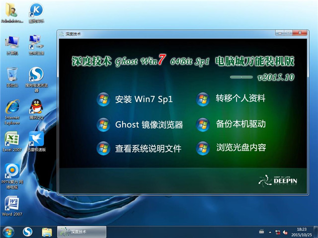Open the Administrator folder icon on desktop
This screenshot has width=318, height=238.
click(x=12, y=12)
